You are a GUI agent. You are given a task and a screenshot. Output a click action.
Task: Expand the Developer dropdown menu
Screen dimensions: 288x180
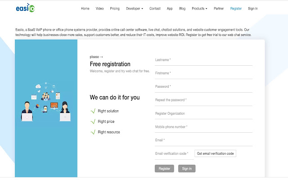[x=135, y=9]
